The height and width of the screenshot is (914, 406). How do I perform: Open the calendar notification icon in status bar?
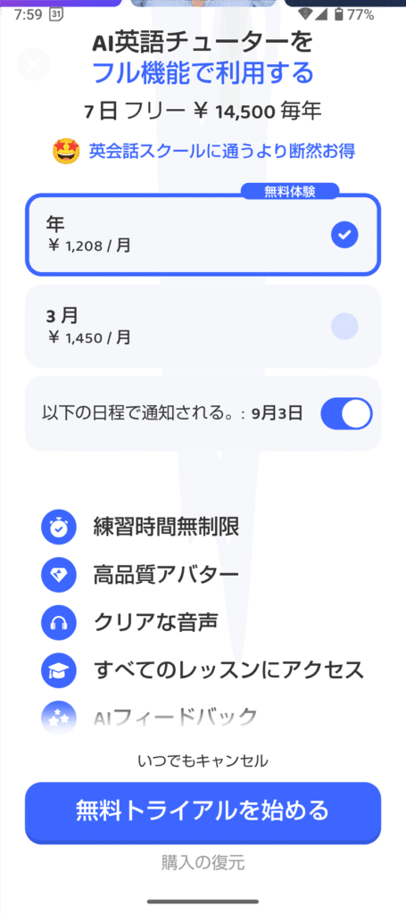56,14
